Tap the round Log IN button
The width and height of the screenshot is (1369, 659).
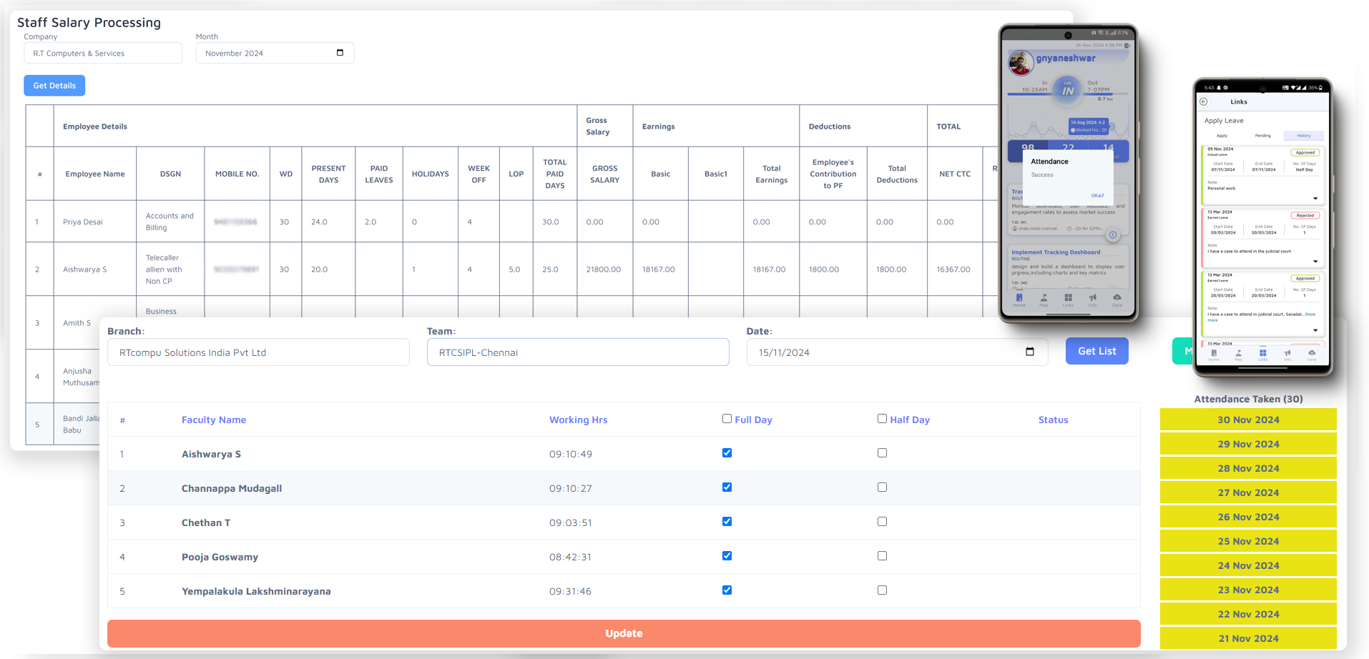click(x=1067, y=91)
